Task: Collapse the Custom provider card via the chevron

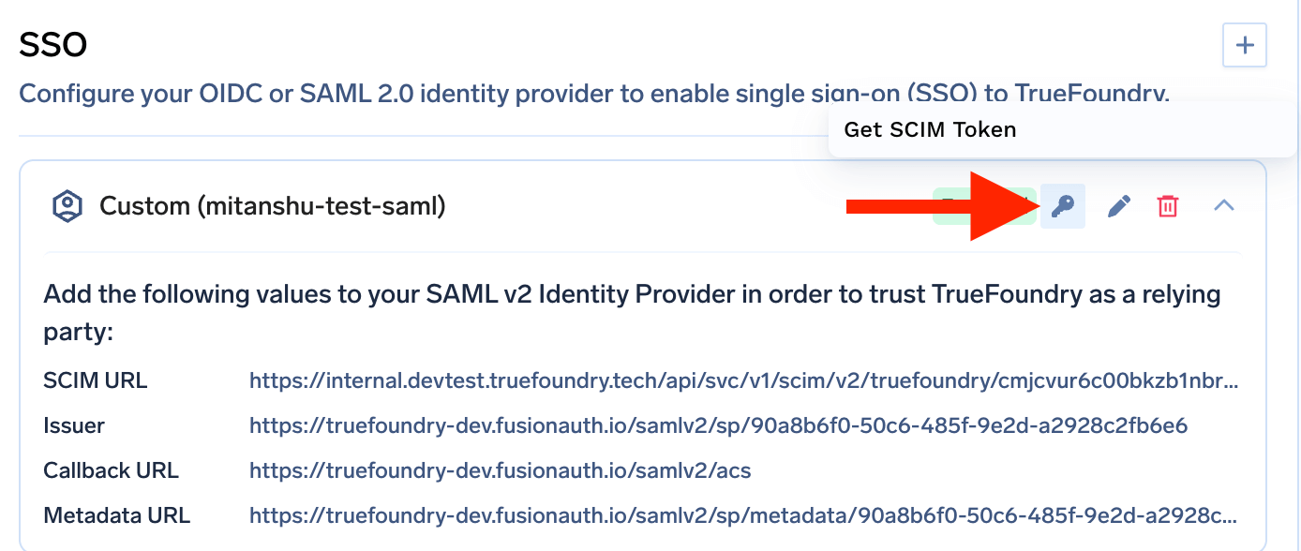Action: [1224, 205]
